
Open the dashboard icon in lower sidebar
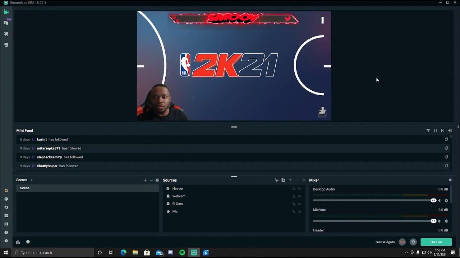click(x=6, y=199)
